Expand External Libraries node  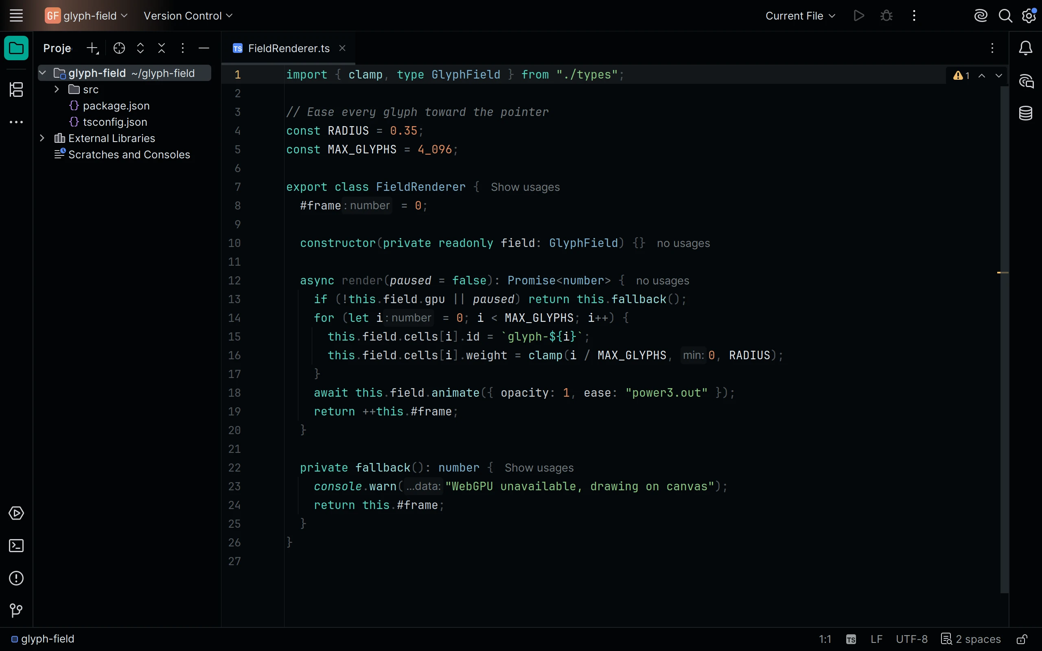(x=42, y=138)
